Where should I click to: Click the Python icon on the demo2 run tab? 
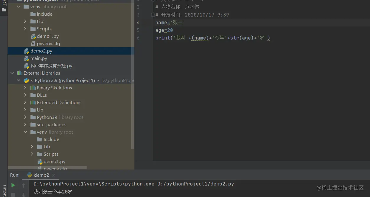coord(29,175)
